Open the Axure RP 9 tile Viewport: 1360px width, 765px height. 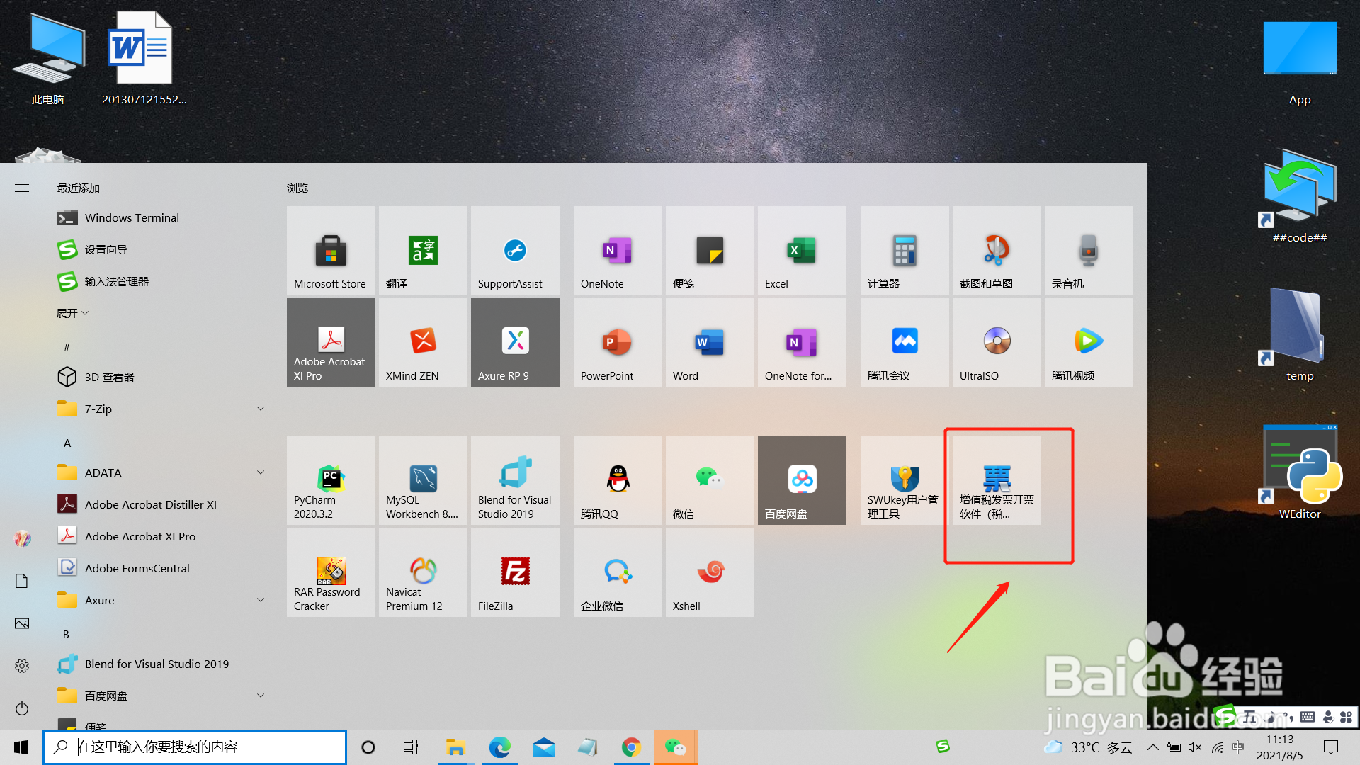515,342
